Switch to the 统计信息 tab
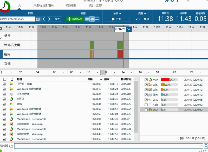This screenshot has height=152, width=208. coord(95,5)
